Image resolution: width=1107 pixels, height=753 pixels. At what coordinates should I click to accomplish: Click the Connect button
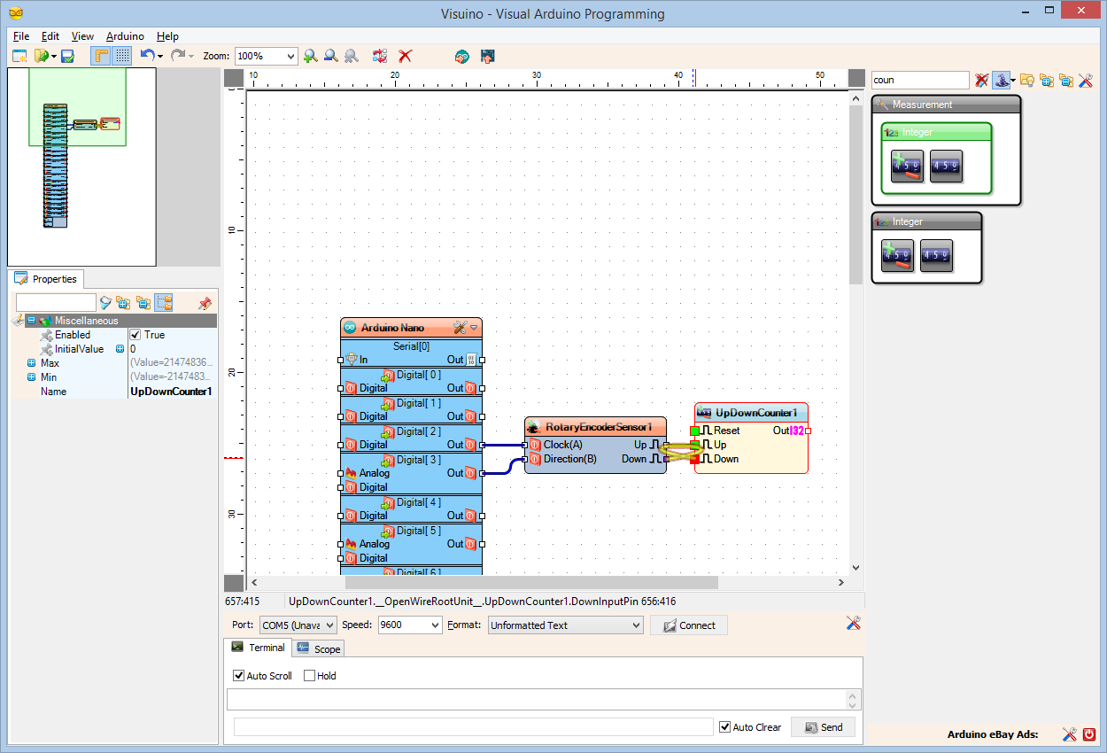click(688, 625)
